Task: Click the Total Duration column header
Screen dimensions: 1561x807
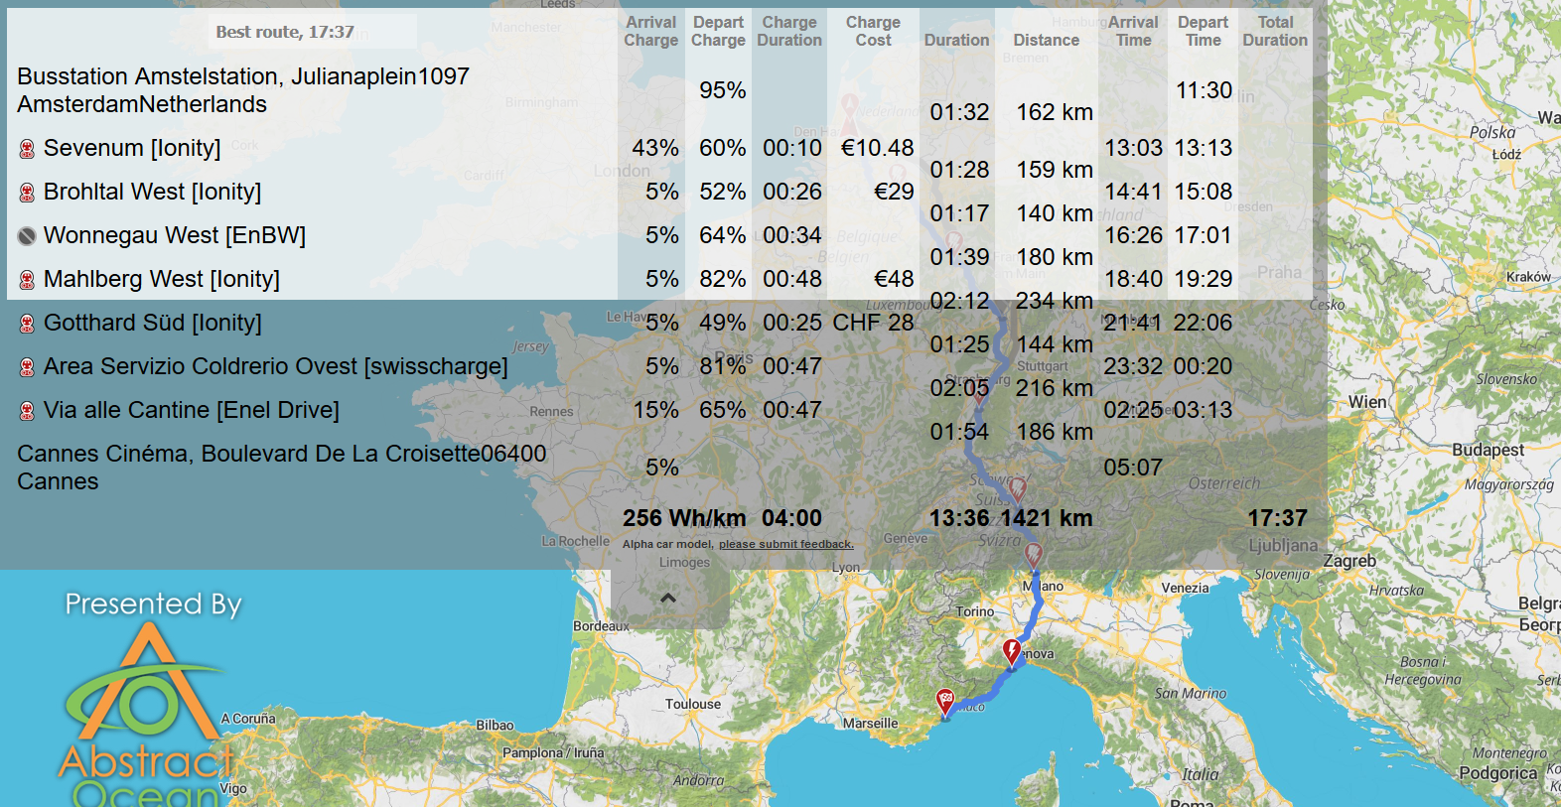Action: (1275, 31)
